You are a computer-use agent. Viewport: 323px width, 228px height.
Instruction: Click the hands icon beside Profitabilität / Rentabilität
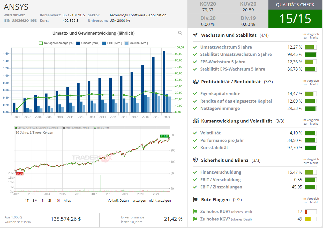pos(196,82)
